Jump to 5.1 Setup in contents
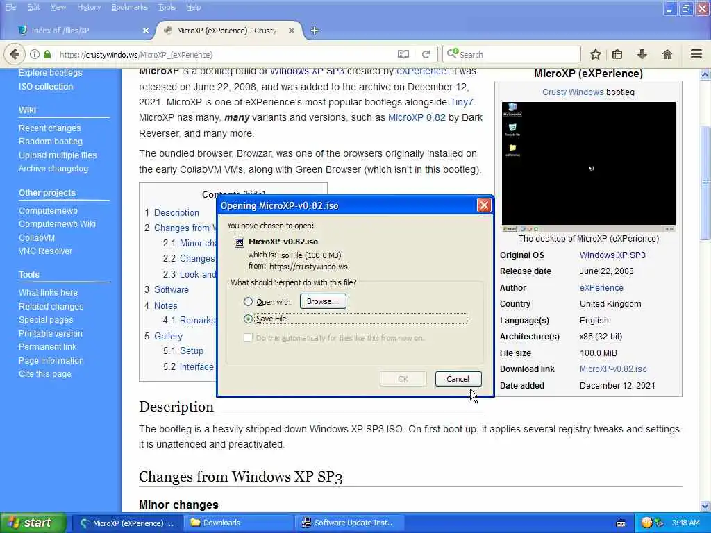 [x=192, y=350]
